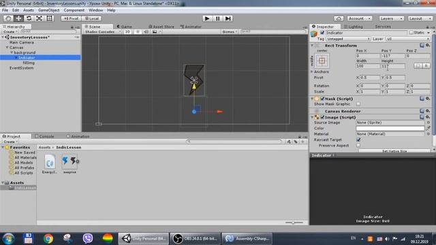Open the cloud services icon
The image size is (436, 245).
point(339,18)
